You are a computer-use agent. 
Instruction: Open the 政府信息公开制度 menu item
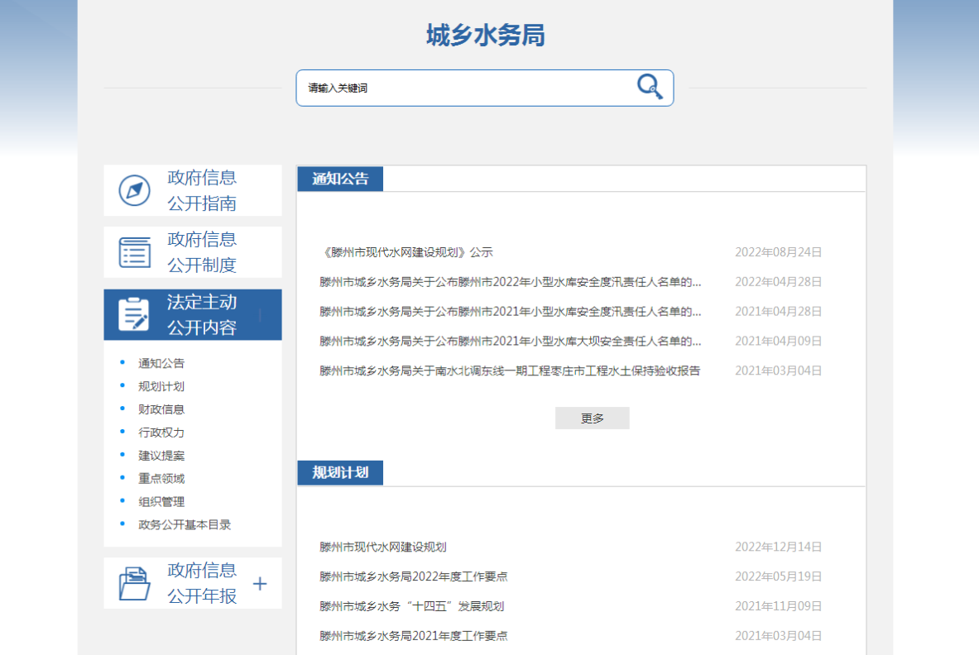192,252
